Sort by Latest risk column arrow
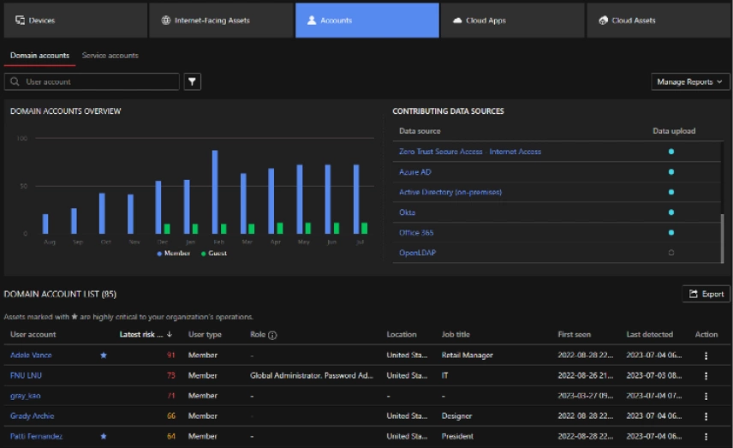 click(x=170, y=334)
